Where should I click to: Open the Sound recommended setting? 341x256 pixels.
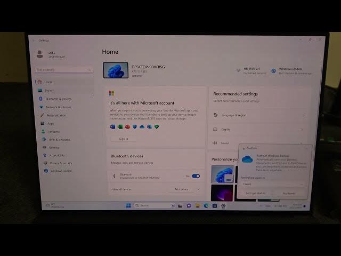tap(224, 143)
